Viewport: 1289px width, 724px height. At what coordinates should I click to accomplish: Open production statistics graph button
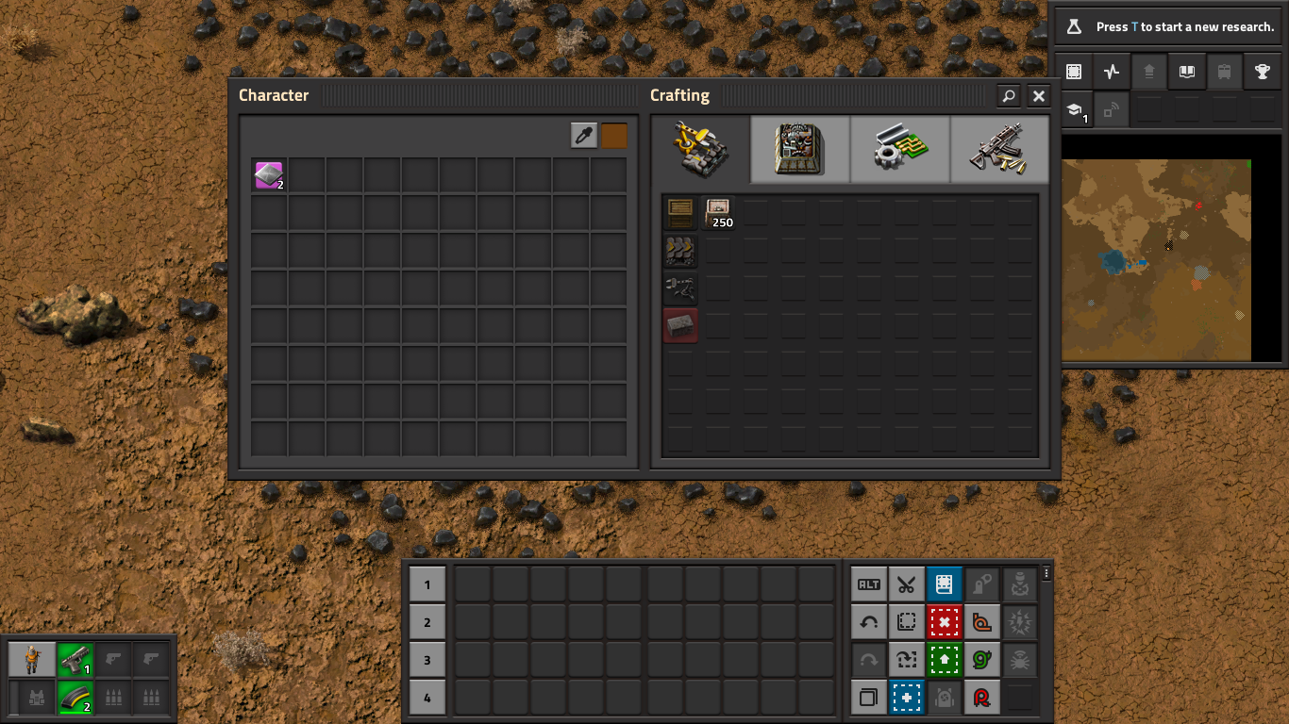pos(1111,72)
